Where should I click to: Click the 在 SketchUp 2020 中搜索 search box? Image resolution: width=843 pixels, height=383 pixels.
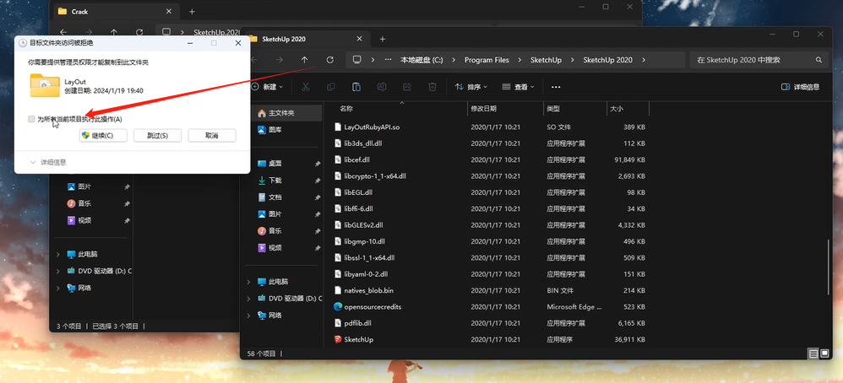(759, 60)
